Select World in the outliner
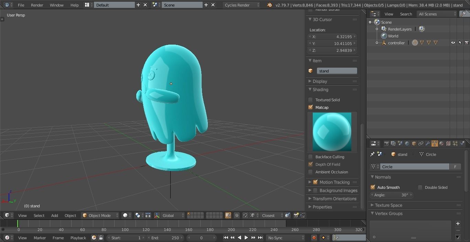 [393, 36]
